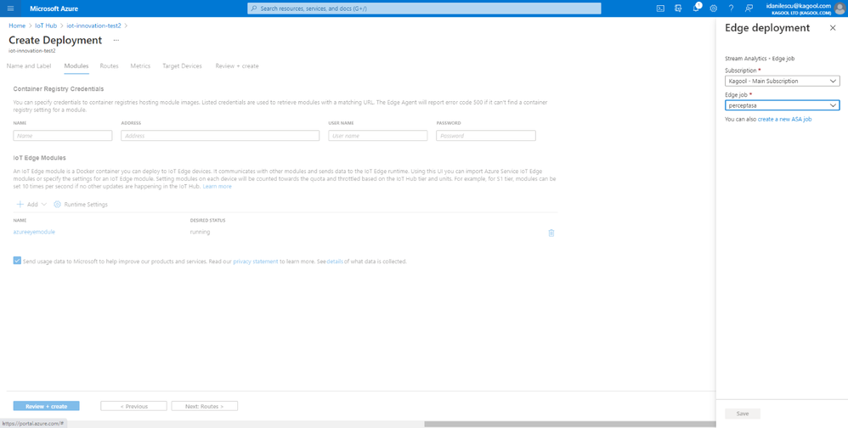This screenshot has height=428, width=848.
Task: Open Cloud Shell from the top bar
Action: (660, 8)
